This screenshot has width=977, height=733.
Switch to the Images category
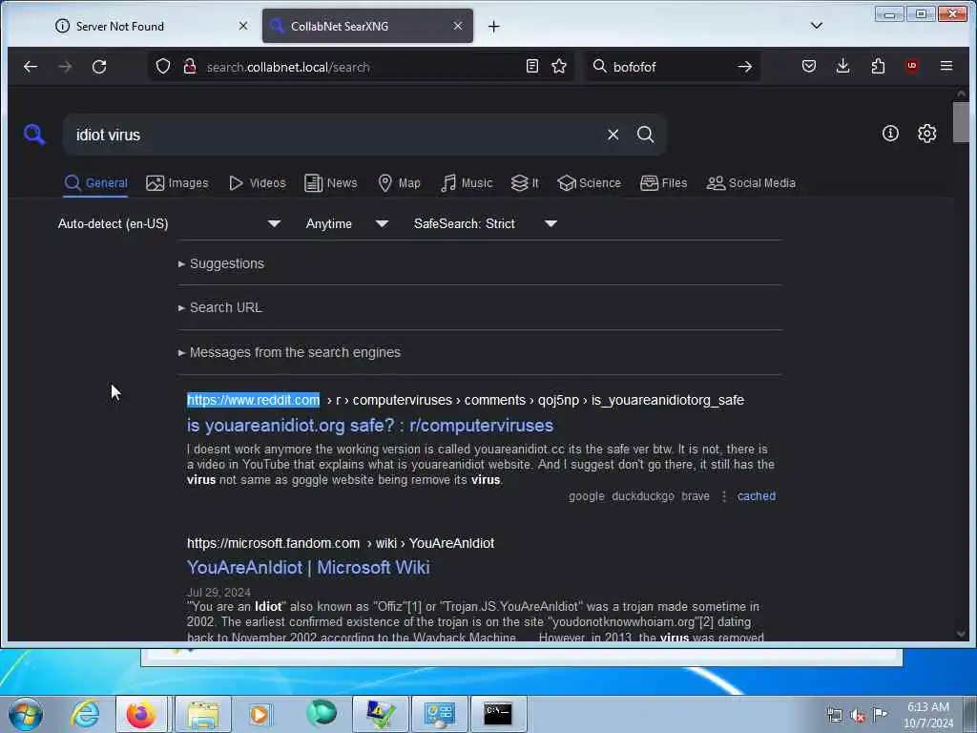177,183
